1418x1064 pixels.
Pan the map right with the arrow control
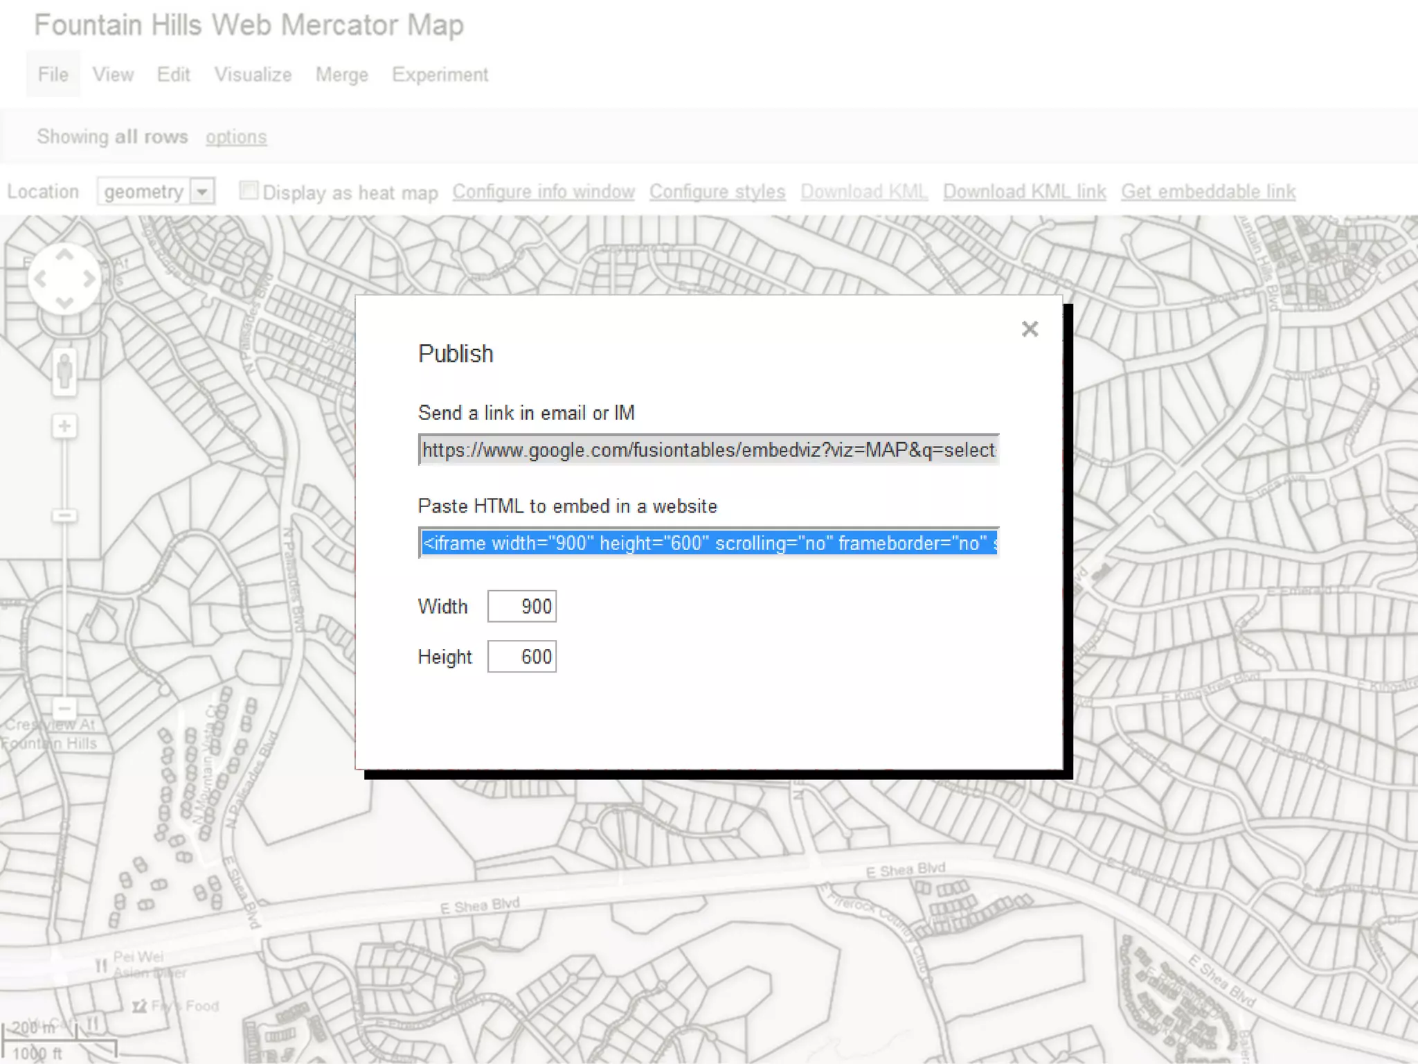coord(89,280)
